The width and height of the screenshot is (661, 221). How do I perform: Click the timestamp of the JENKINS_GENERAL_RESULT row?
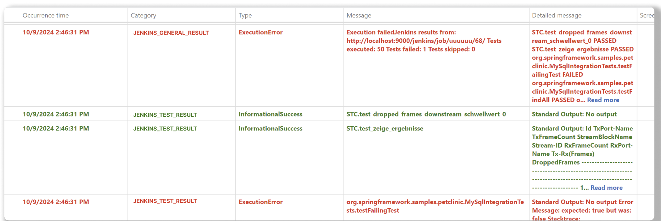pyautogui.click(x=56, y=32)
